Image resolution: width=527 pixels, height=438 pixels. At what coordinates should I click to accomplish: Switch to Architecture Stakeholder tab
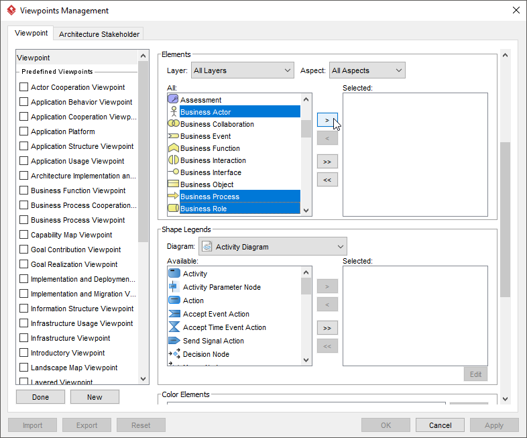99,34
